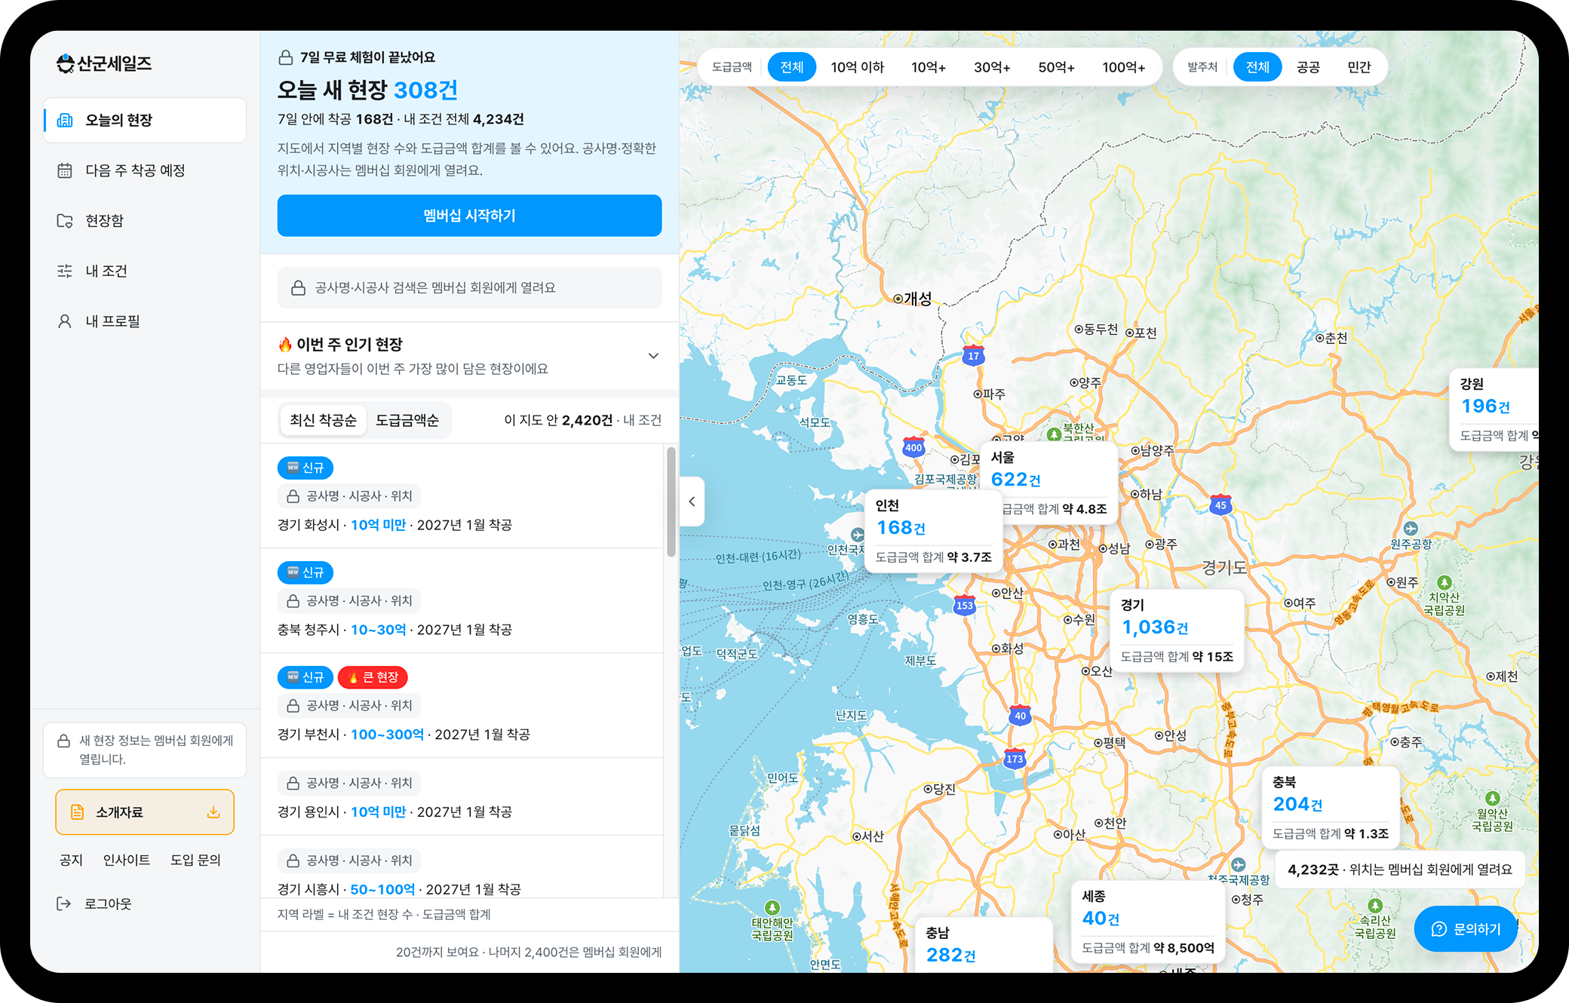Screen dimensions: 1569x1003
Task: Click the 북한산 national park icon
Action: pos(1055,434)
